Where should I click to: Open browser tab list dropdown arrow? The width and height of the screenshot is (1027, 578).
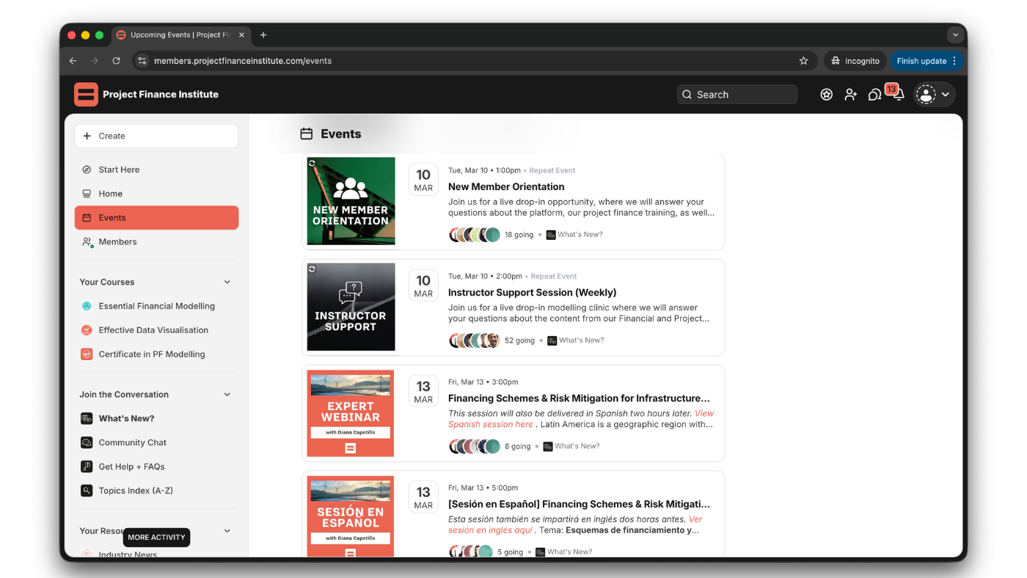pos(955,34)
